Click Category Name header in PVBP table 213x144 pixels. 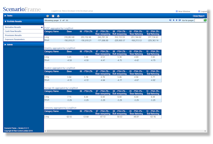pyautogui.click(x=51, y=31)
